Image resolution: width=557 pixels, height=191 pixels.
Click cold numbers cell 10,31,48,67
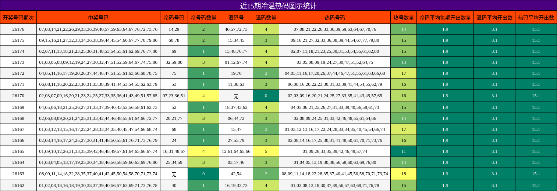[174, 151]
